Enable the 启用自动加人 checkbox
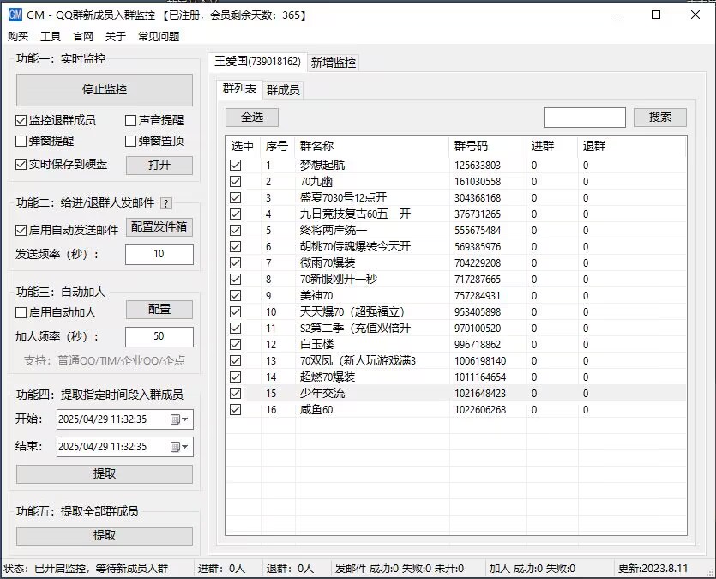This screenshot has height=579, width=716. (x=21, y=313)
